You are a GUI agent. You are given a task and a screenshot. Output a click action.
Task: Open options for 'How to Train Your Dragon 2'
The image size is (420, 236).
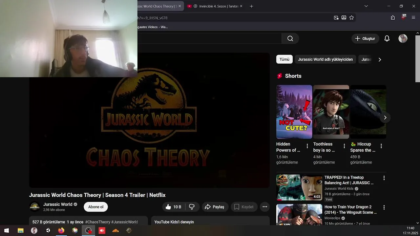tap(384, 207)
